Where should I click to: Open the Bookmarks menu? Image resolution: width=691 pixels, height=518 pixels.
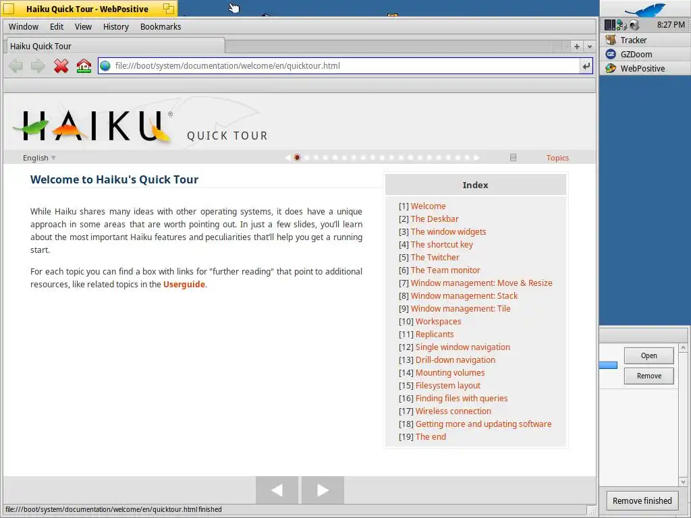click(161, 27)
